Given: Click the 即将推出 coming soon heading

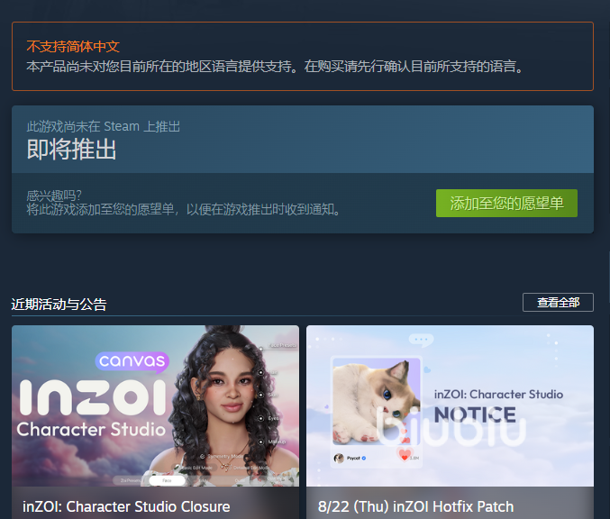Looking at the screenshot, I should (x=71, y=150).
